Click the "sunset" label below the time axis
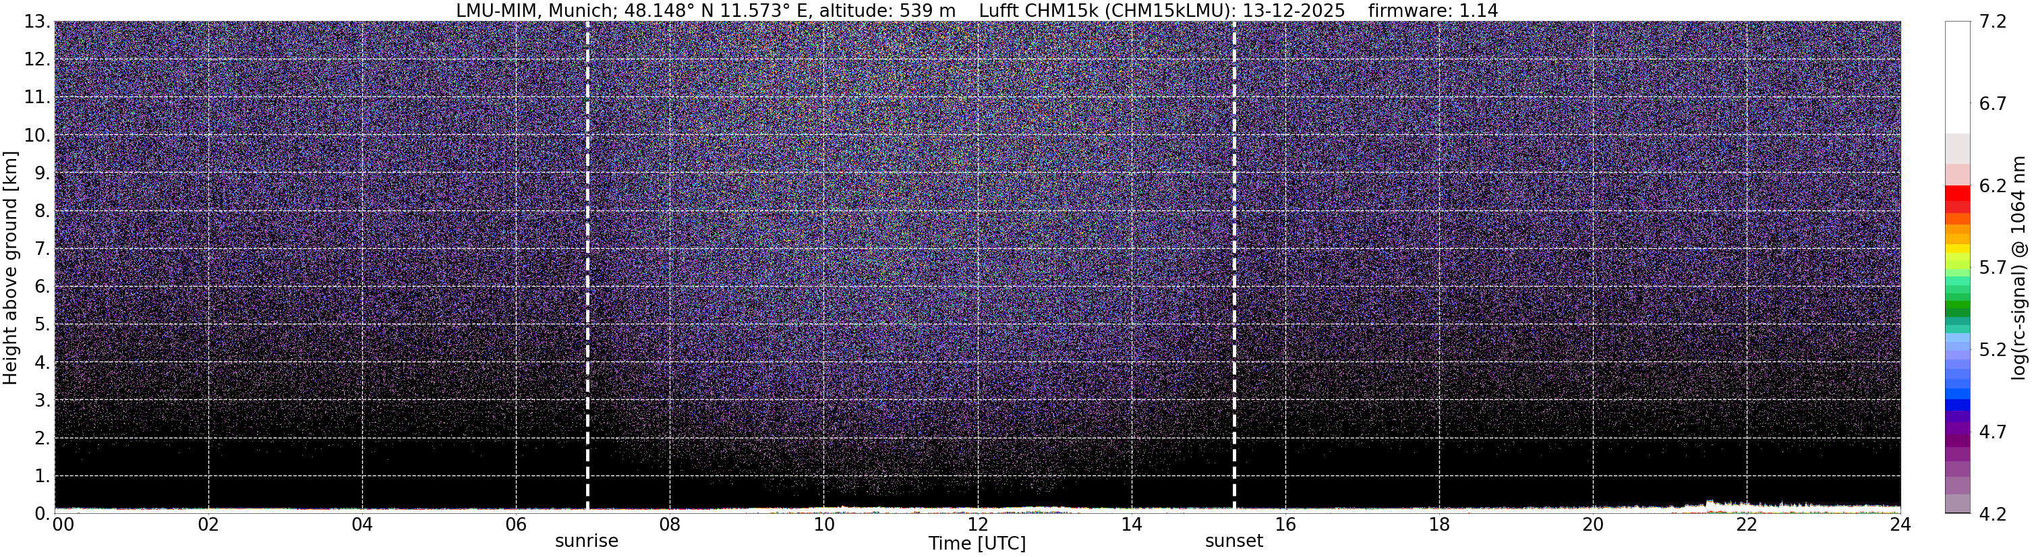The image size is (2032, 557). pos(1233,541)
